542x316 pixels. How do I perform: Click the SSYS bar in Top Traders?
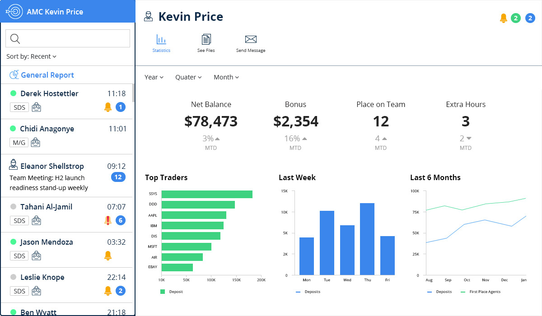(x=206, y=194)
